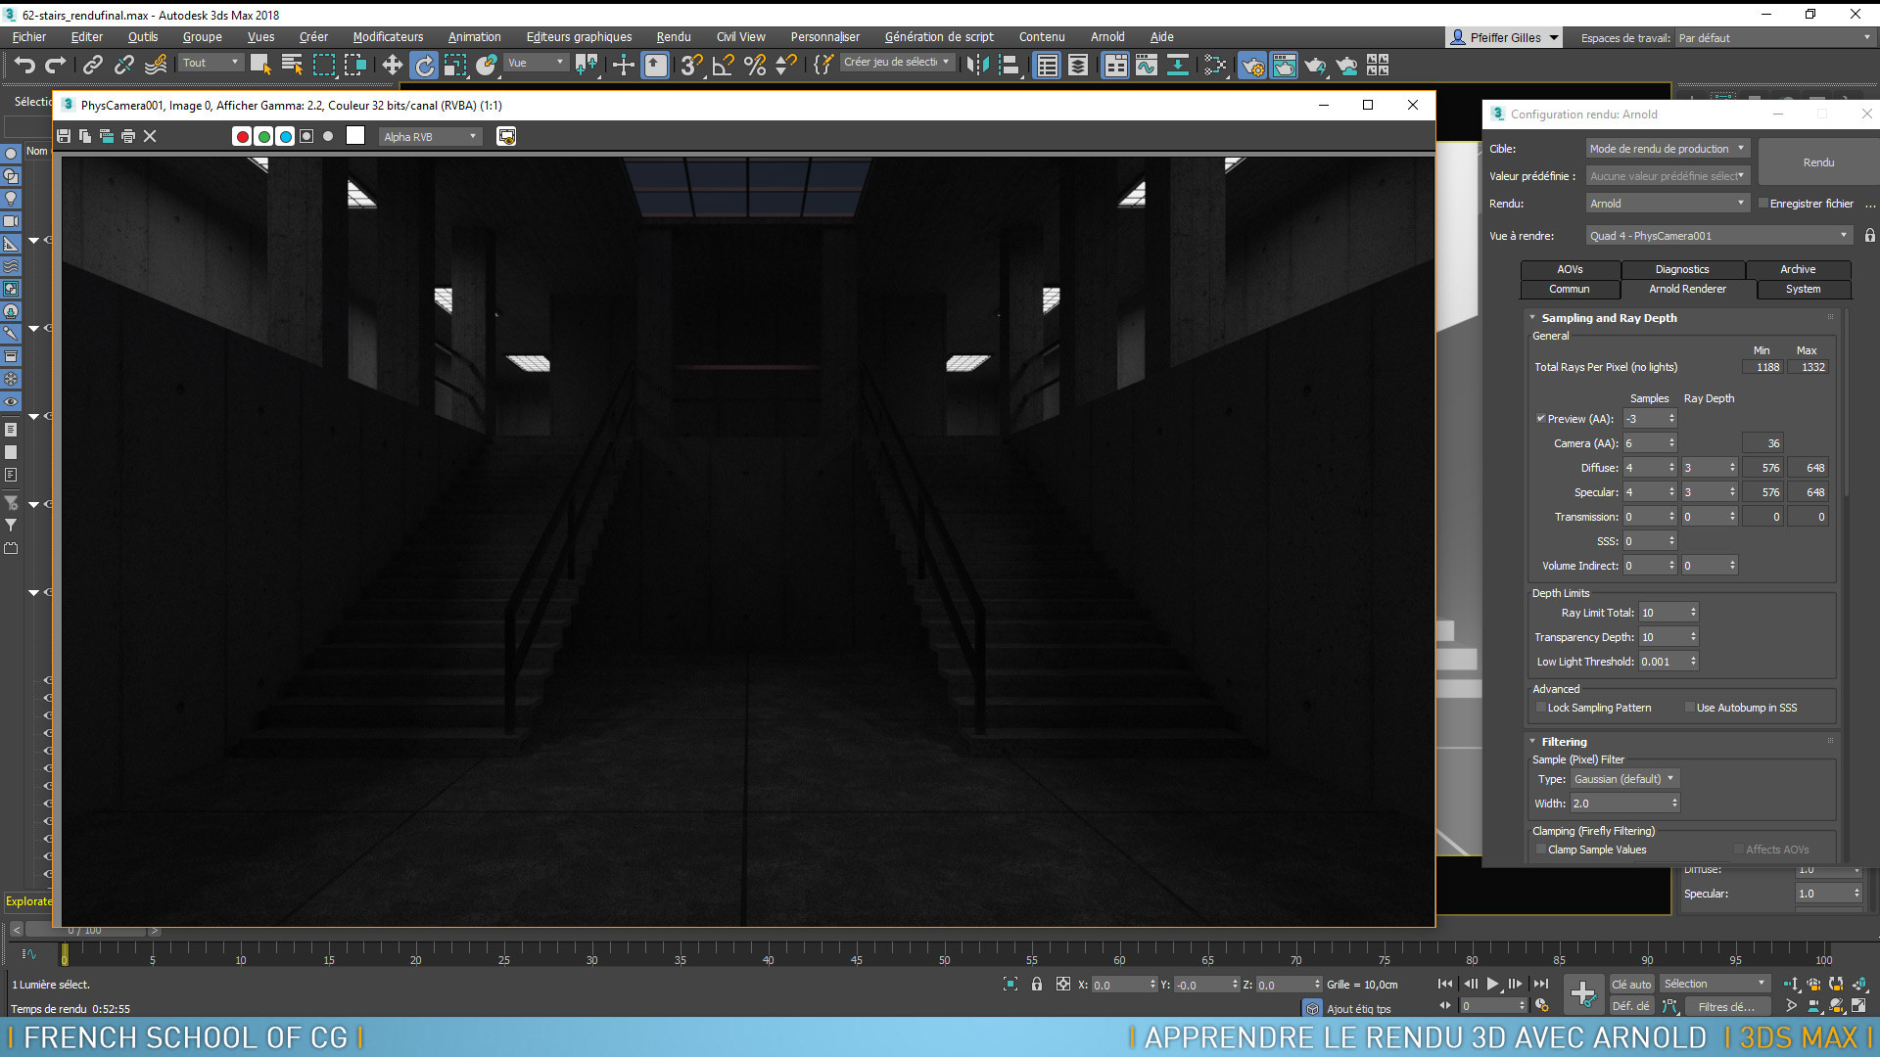Open the Render Setup from the toolbar
The image size is (1880, 1057).
1252,65
